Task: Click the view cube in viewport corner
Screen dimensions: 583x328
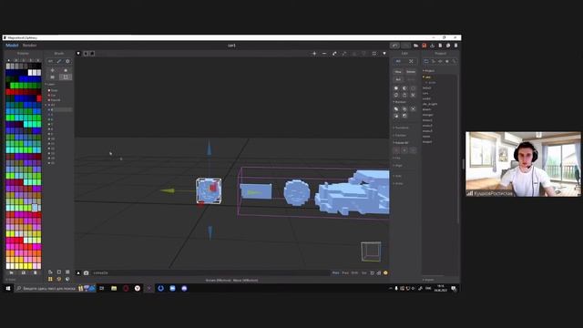Action: [x=371, y=251]
